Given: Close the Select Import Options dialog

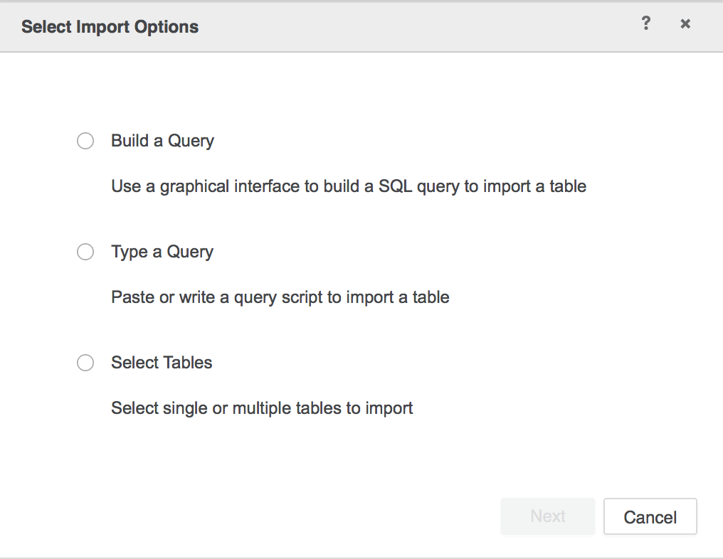Looking at the screenshot, I should (x=685, y=24).
